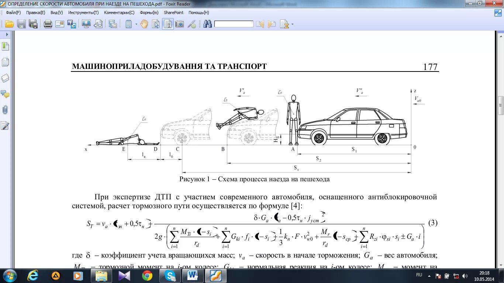Open the search options dropdown arrow

[293, 24]
